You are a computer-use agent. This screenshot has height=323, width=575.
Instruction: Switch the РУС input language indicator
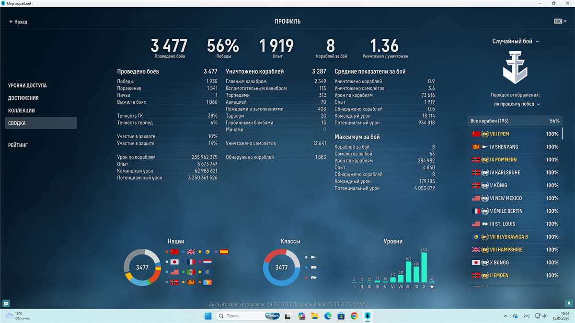tap(526, 316)
